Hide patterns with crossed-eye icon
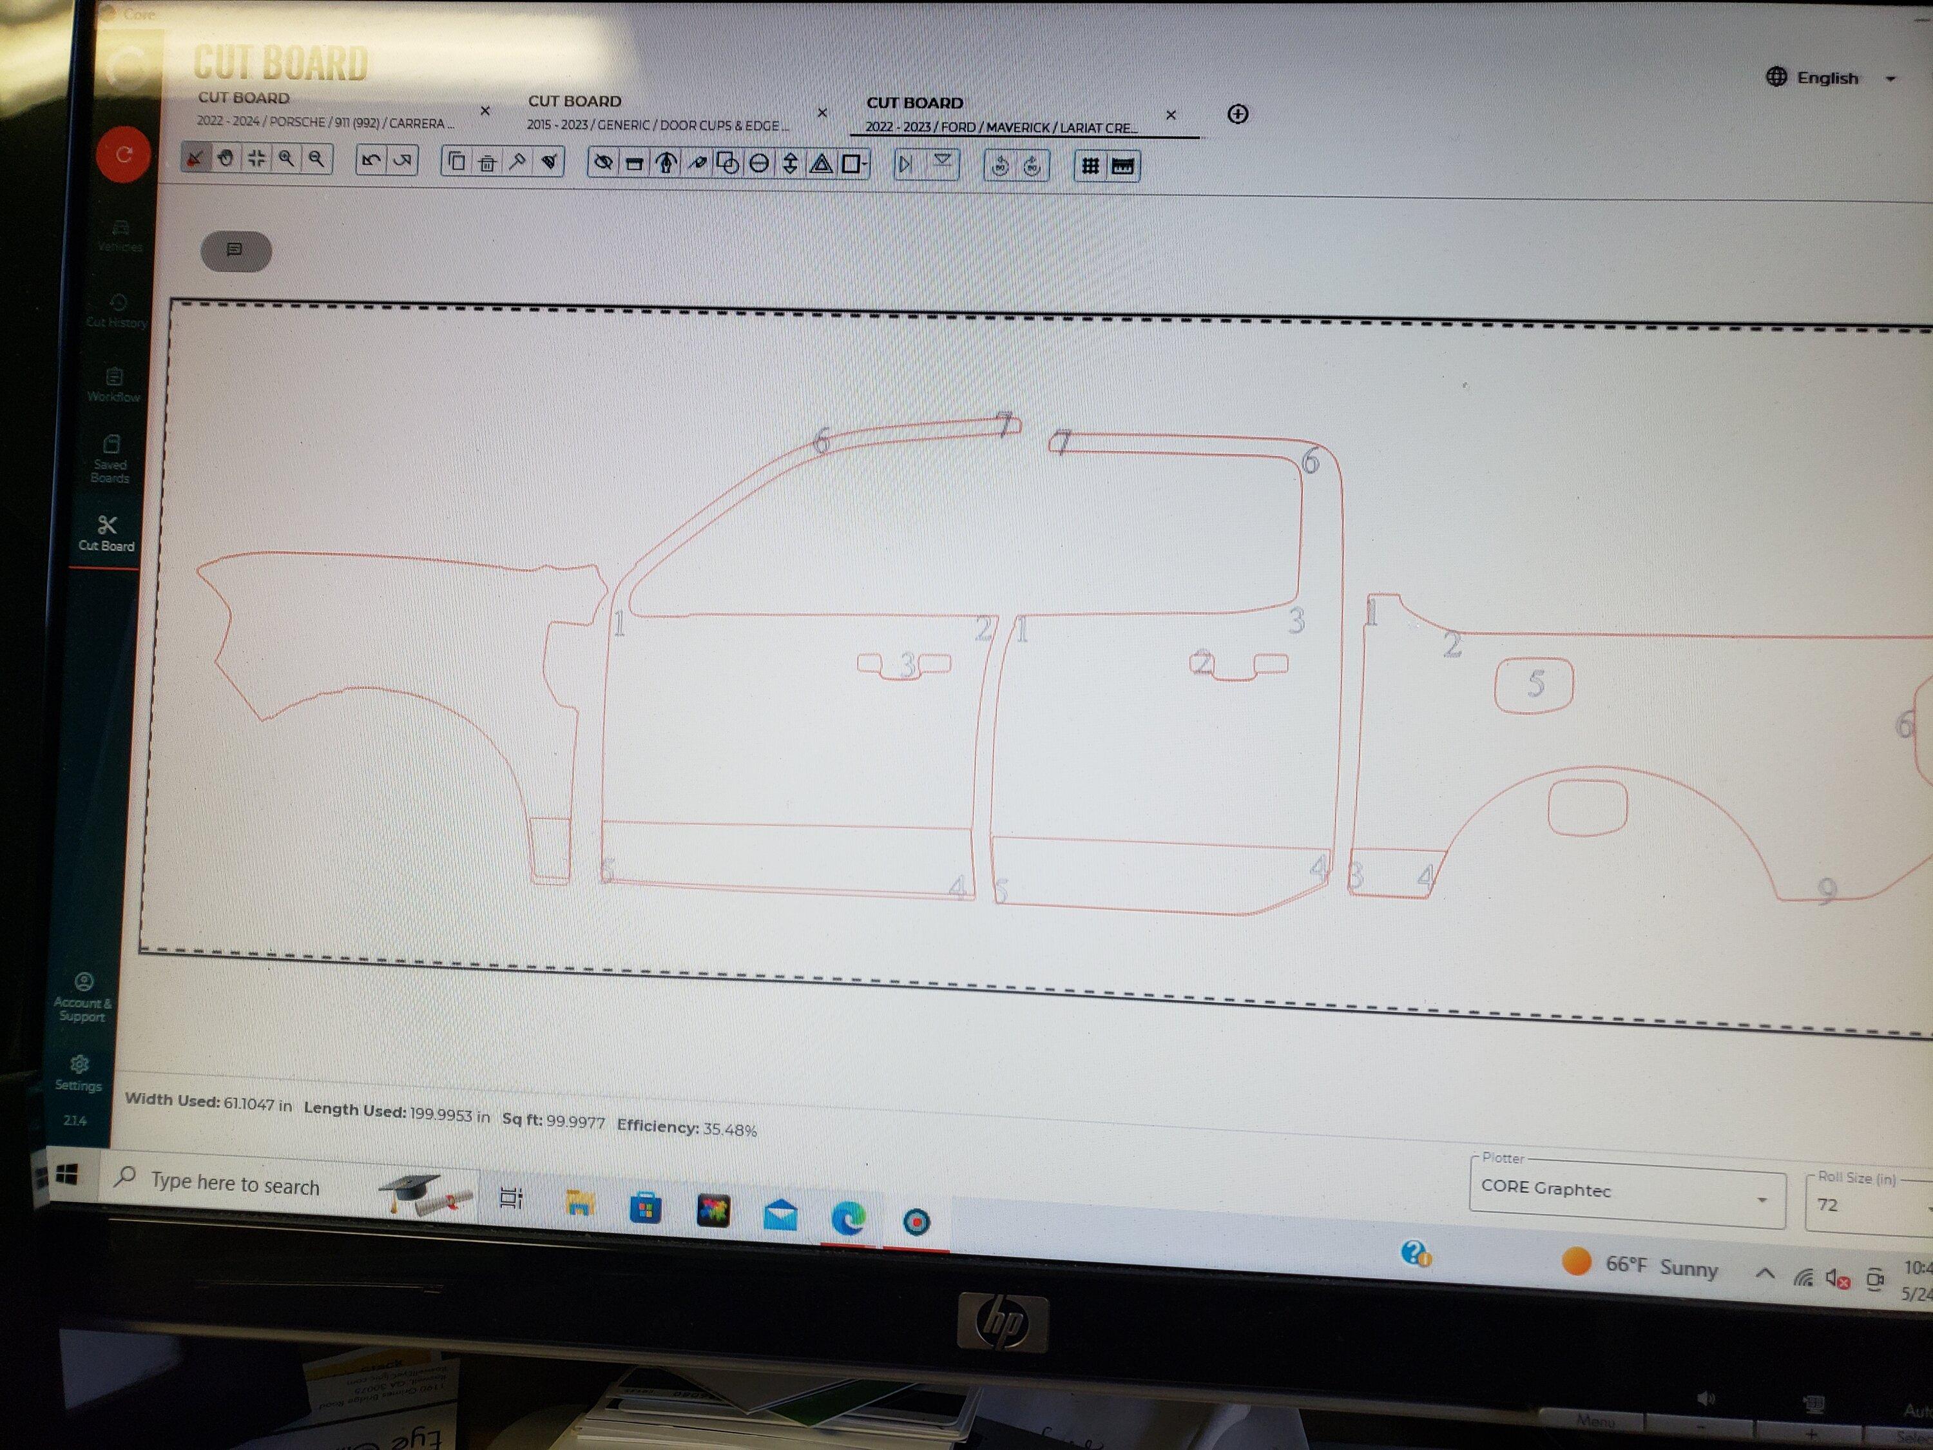The height and width of the screenshot is (1450, 1933). 603,162
